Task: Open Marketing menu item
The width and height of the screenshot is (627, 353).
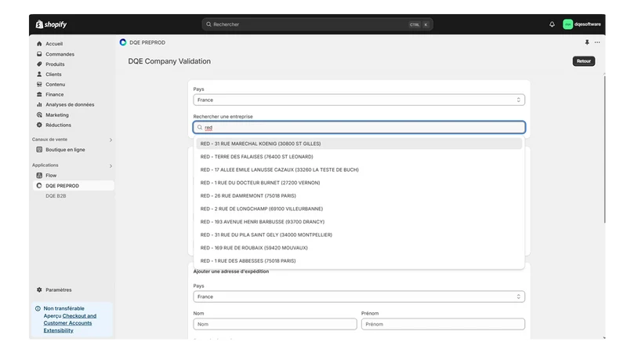Action: 56,115
